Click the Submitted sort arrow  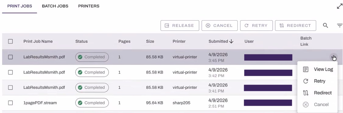231,41
